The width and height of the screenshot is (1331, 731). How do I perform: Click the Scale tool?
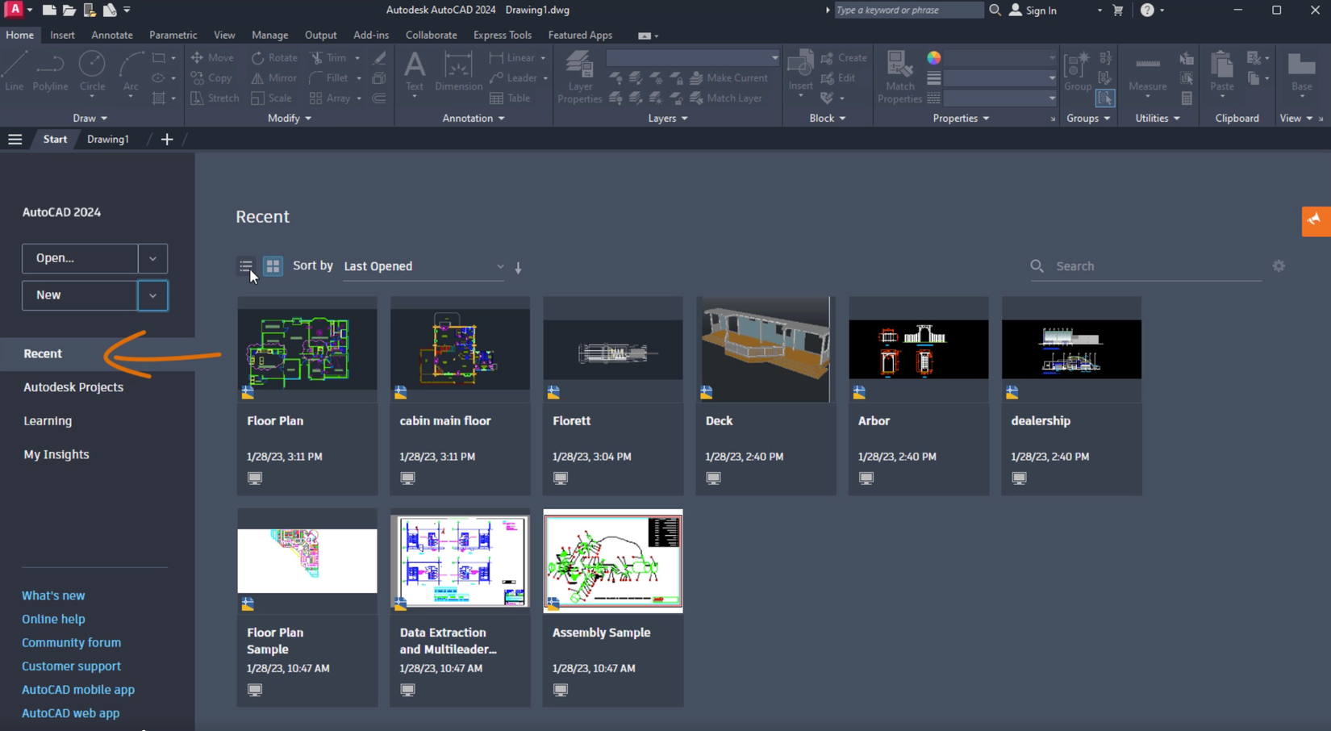click(x=272, y=98)
